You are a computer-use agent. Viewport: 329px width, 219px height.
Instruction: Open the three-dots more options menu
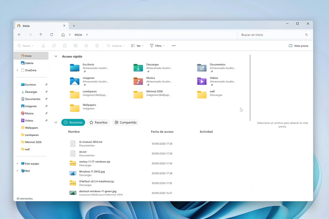tap(173, 46)
